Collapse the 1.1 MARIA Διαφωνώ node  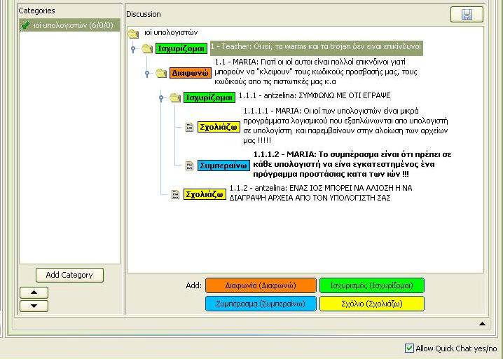[147, 74]
